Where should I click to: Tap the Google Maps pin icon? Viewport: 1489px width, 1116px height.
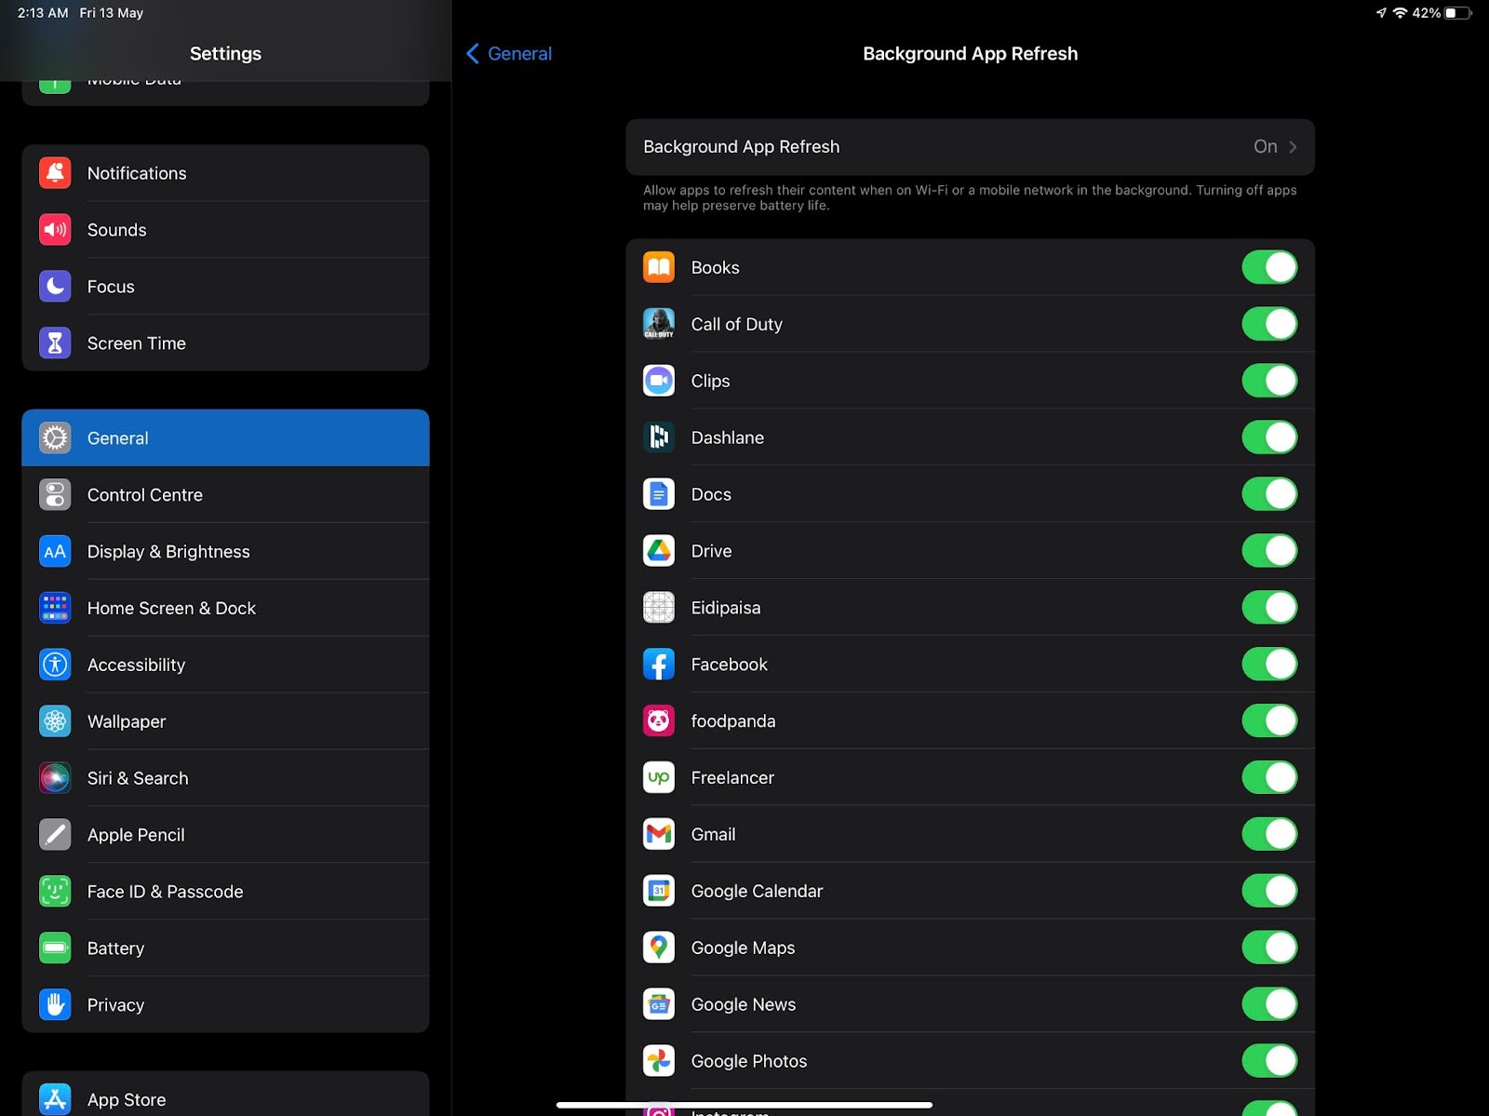tap(659, 949)
